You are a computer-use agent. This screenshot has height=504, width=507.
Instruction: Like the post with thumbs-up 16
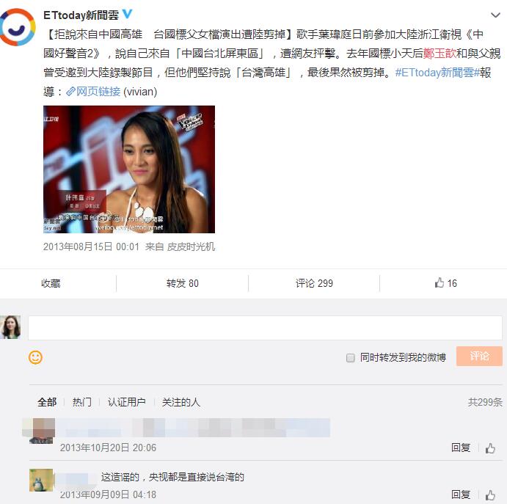pos(445,283)
